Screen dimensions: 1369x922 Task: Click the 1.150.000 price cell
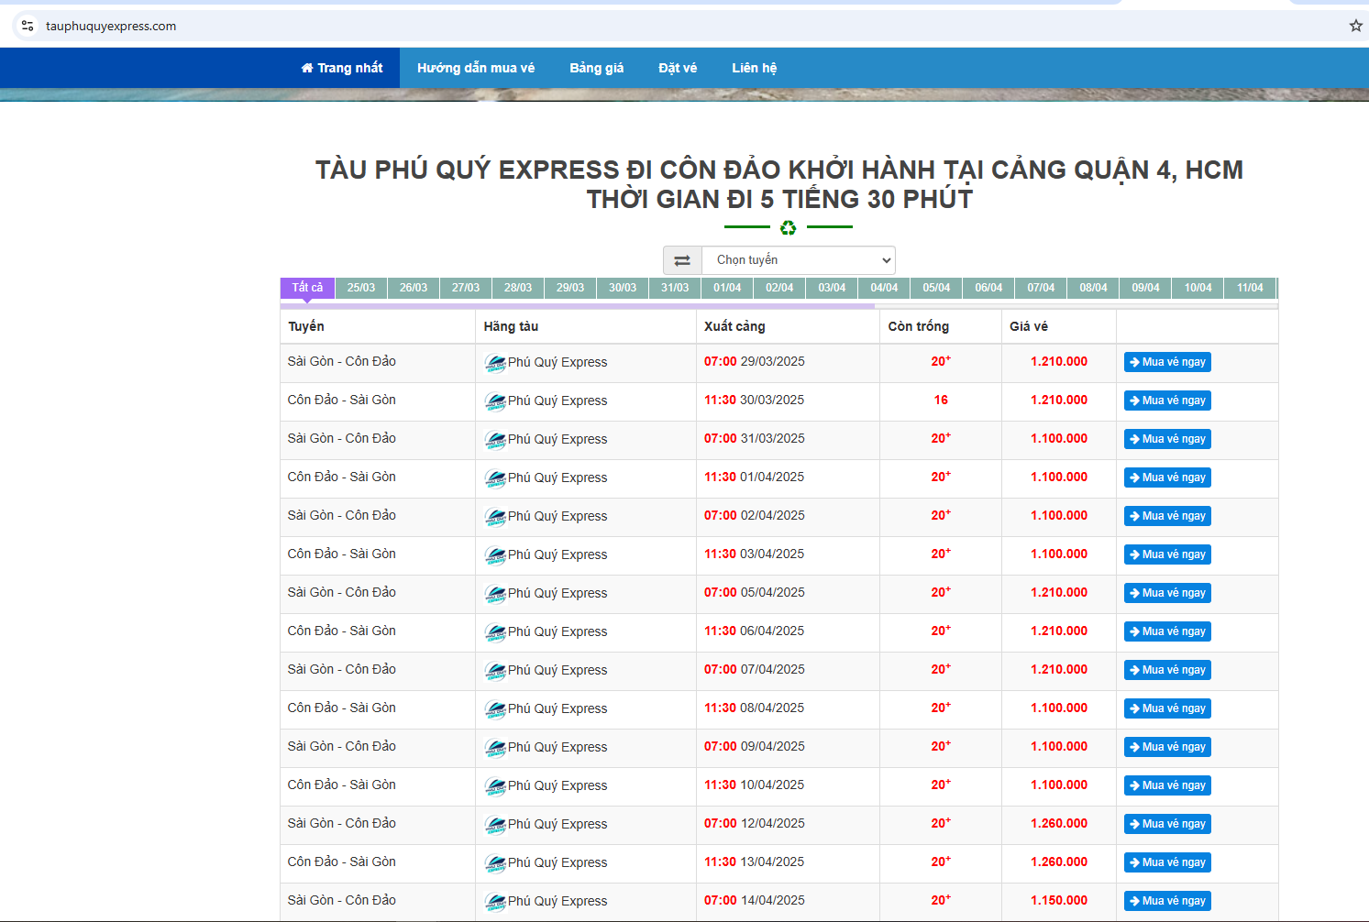[x=1059, y=900]
